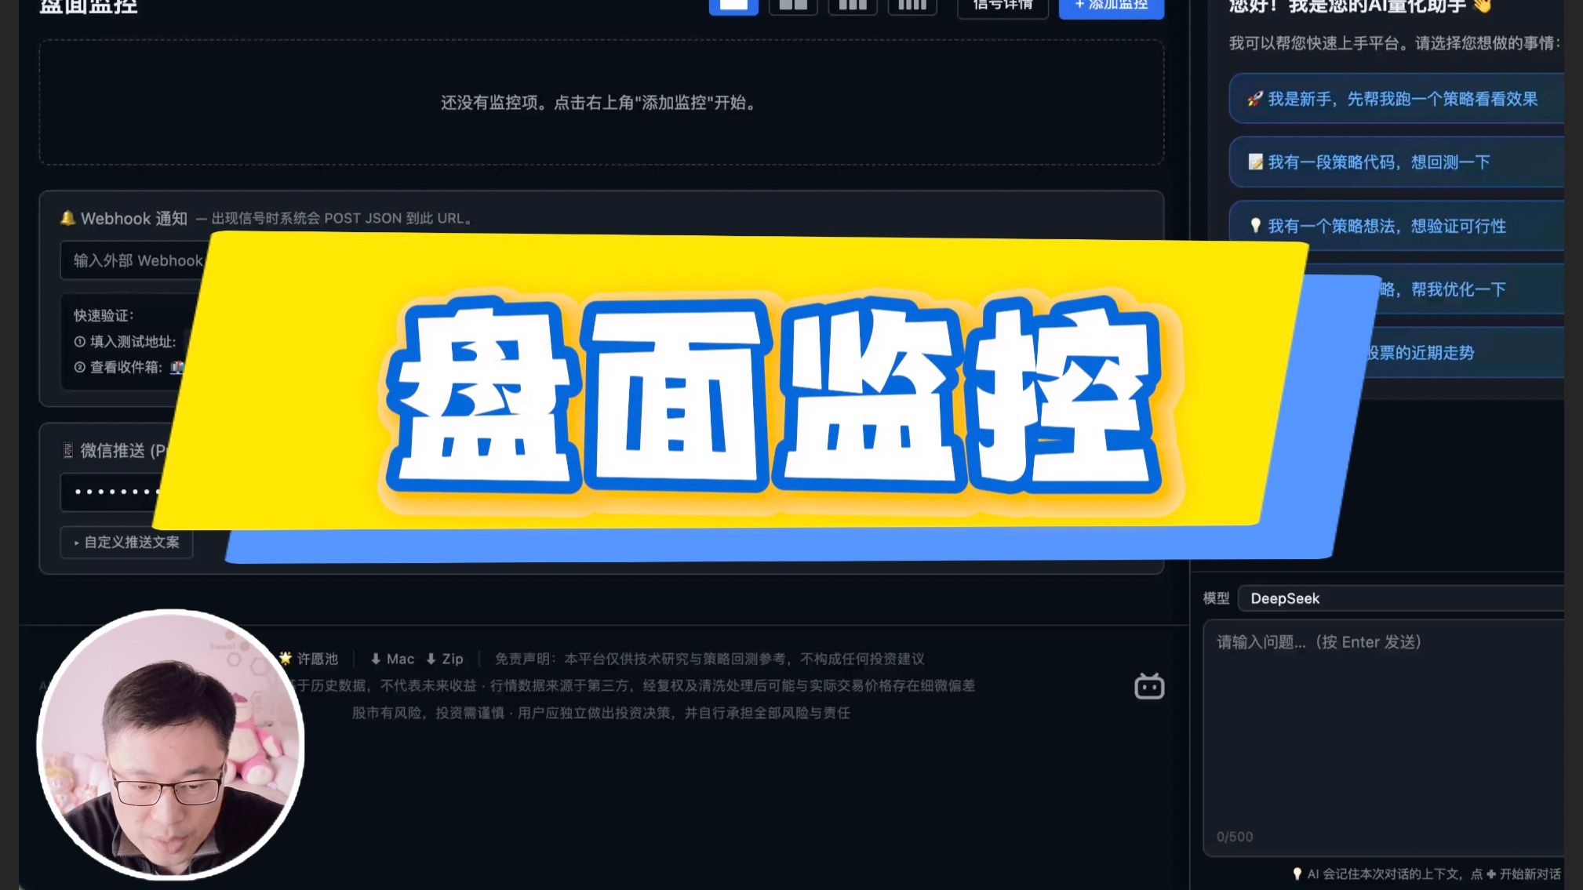Image resolution: width=1583 pixels, height=890 pixels.
Task: Click the 快速验证 label
Action: (104, 315)
